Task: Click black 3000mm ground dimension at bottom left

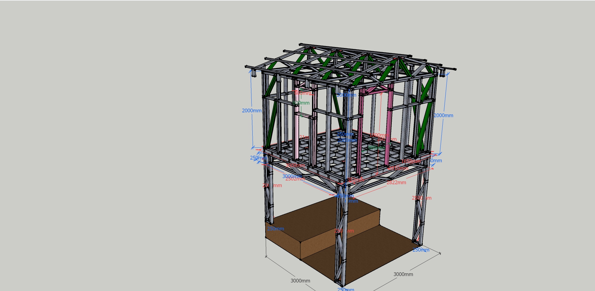Action: coord(300,281)
